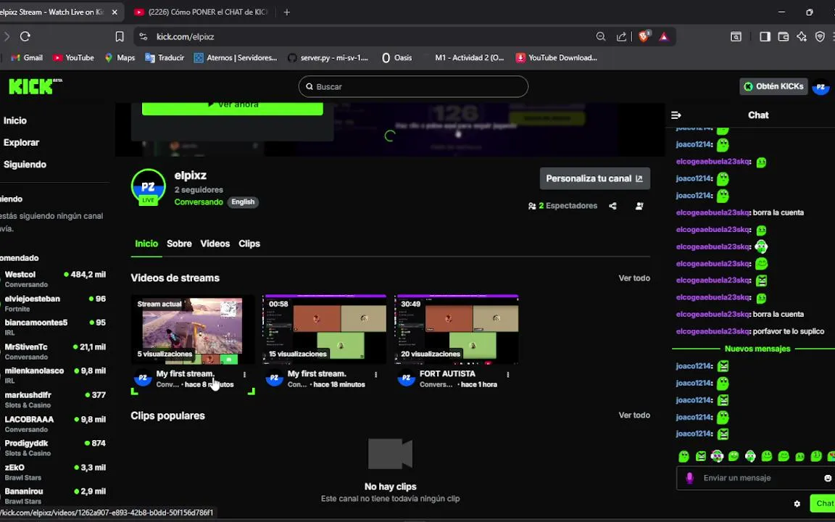835x522 pixels.
Task: Open the options menu for the 00:58 video
Action: point(376,374)
